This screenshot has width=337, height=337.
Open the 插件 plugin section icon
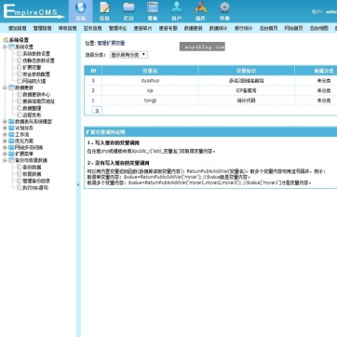point(200,11)
